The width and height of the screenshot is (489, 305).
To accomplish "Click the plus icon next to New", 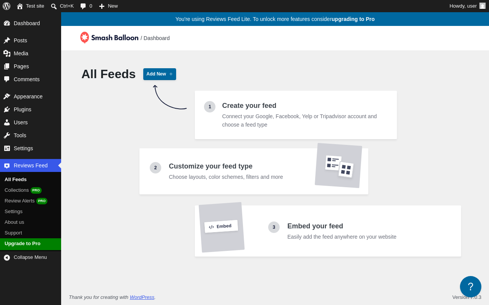I will coord(102,6).
